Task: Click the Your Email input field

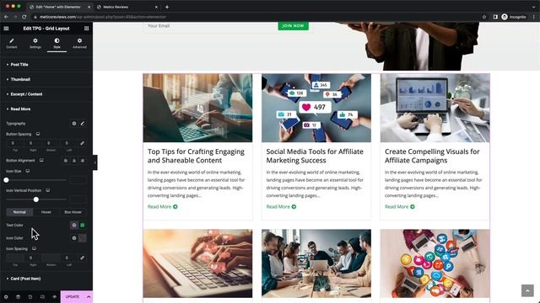Action: [210, 26]
